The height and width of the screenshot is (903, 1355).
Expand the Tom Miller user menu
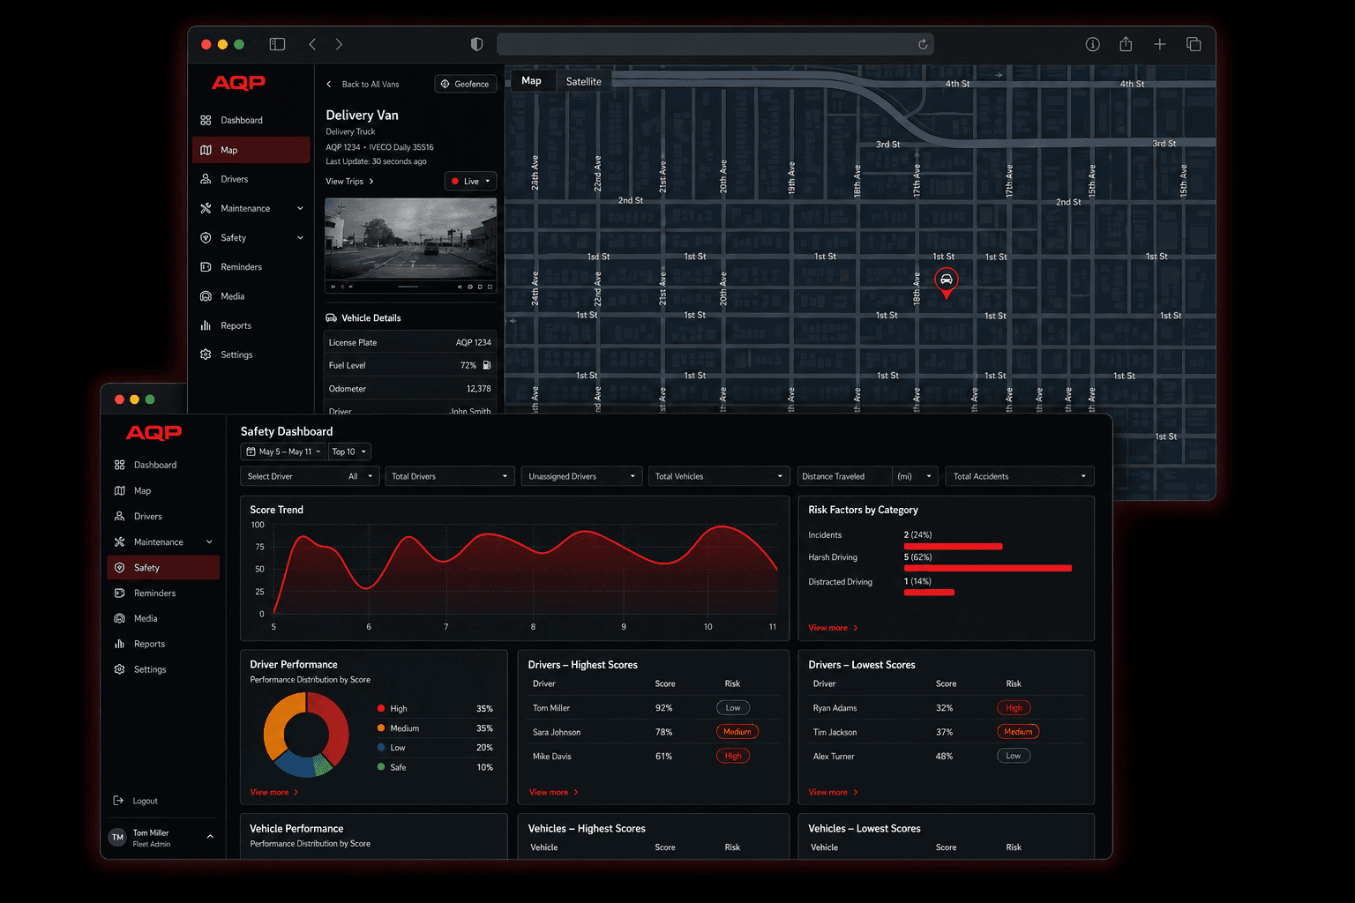210,837
